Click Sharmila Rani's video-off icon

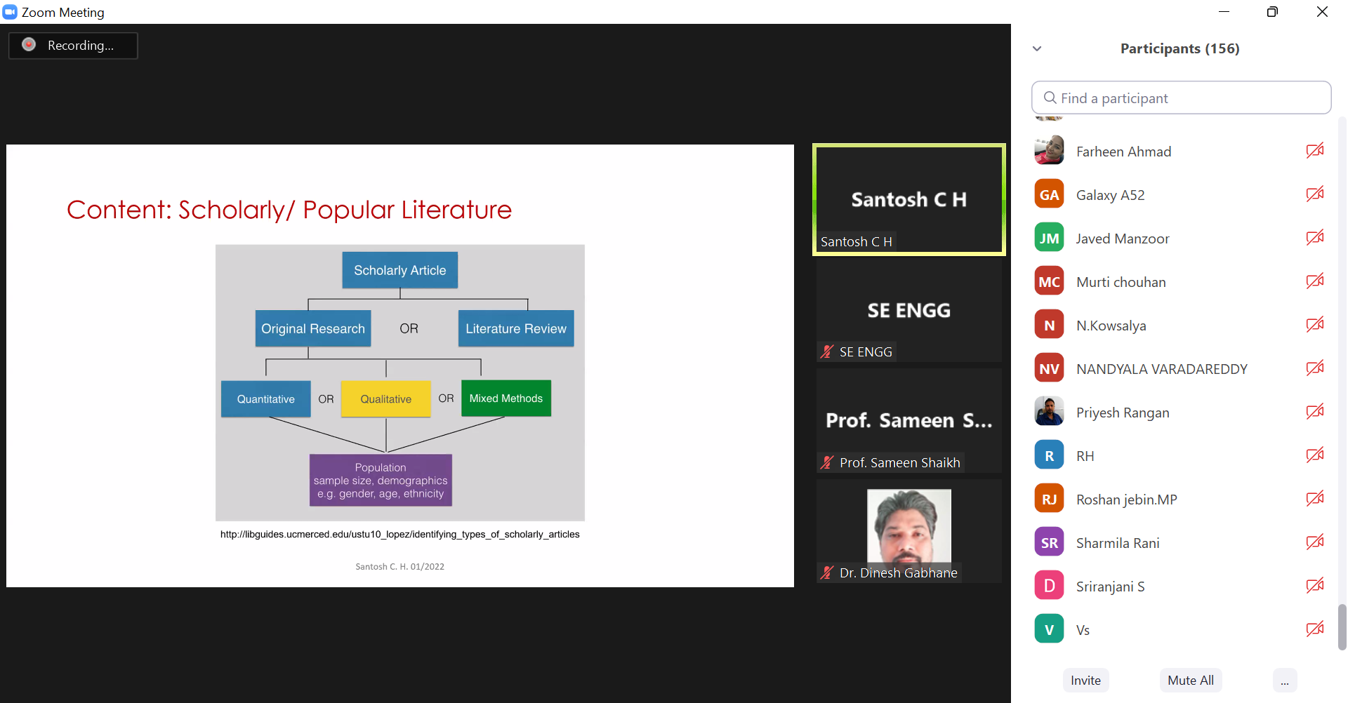pos(1315,542)
